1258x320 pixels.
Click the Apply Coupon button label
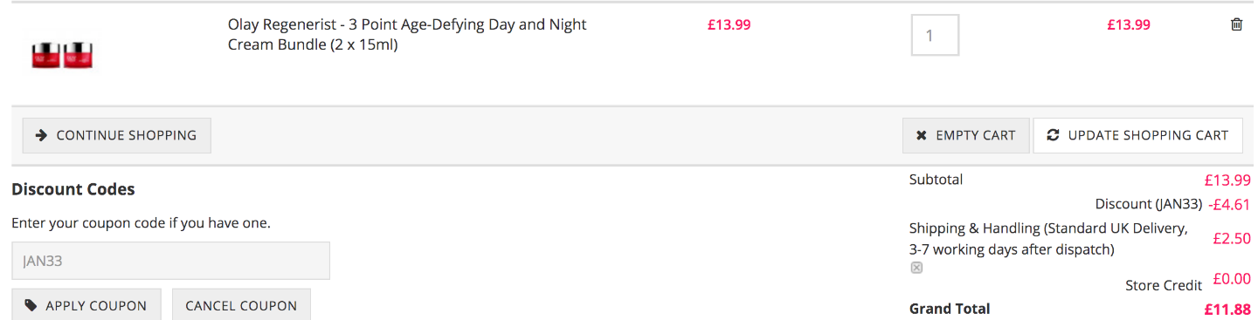click(96, 306)
